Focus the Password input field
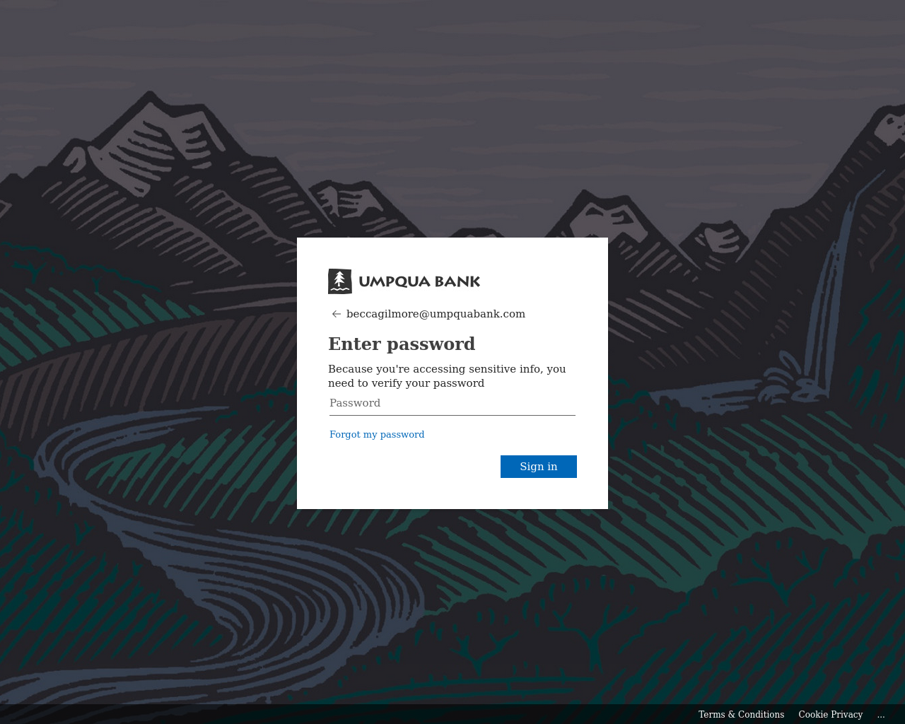Screen dimensions: 905x724 point(452,403)
